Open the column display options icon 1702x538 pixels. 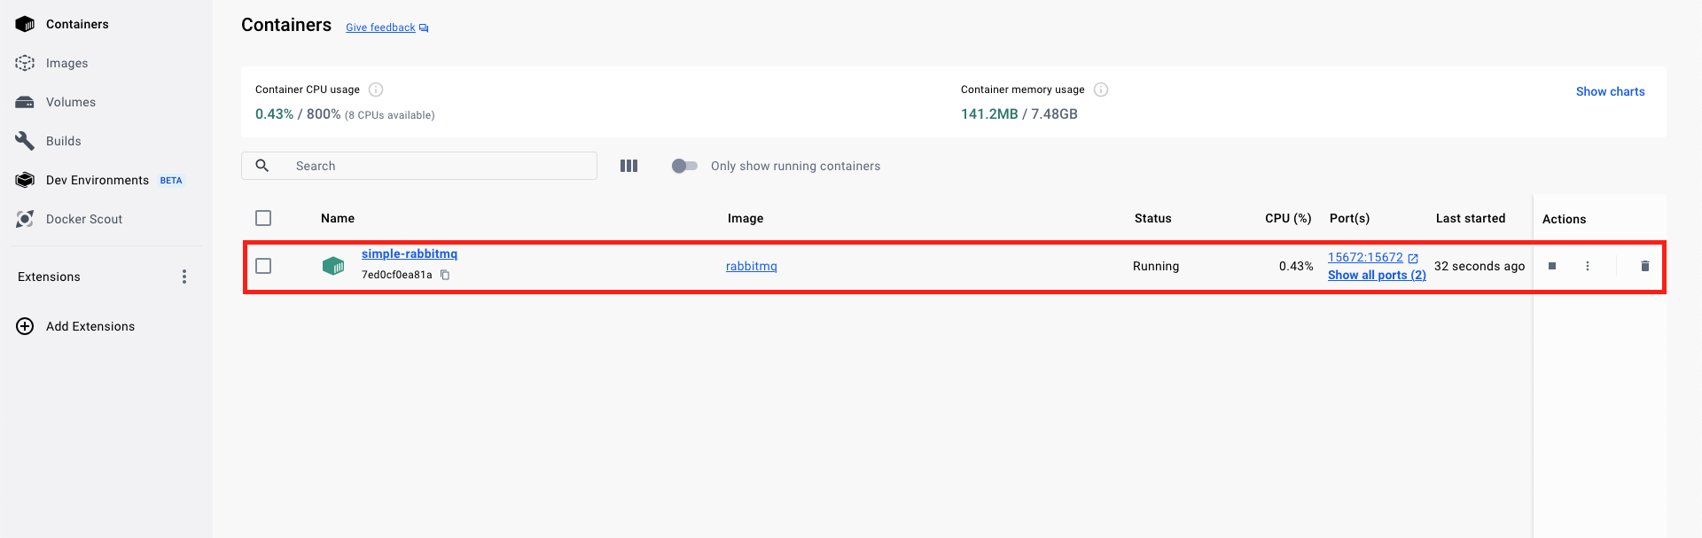pos(628,166)
